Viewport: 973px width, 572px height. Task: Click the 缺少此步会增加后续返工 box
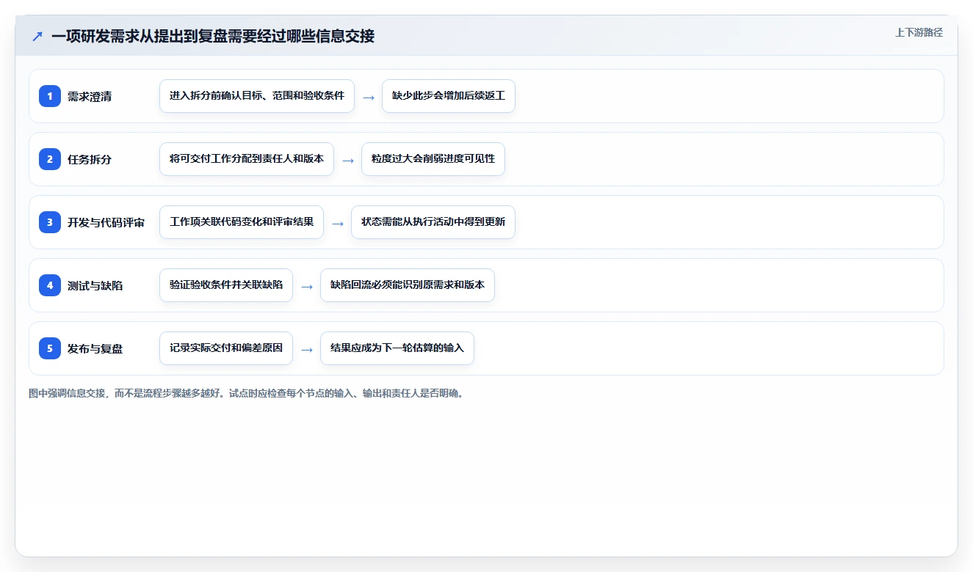point(449,96)
